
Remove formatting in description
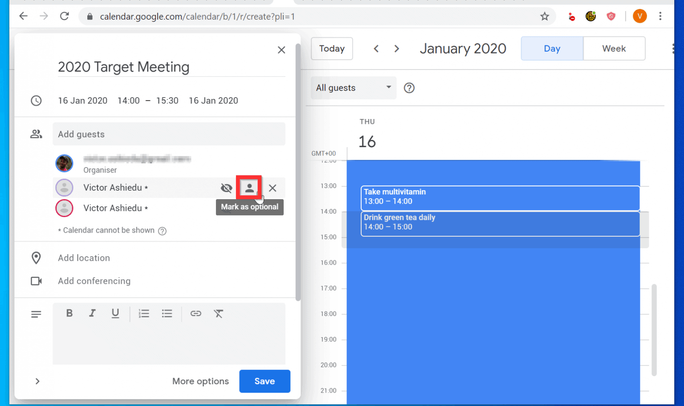pos(219,314)
